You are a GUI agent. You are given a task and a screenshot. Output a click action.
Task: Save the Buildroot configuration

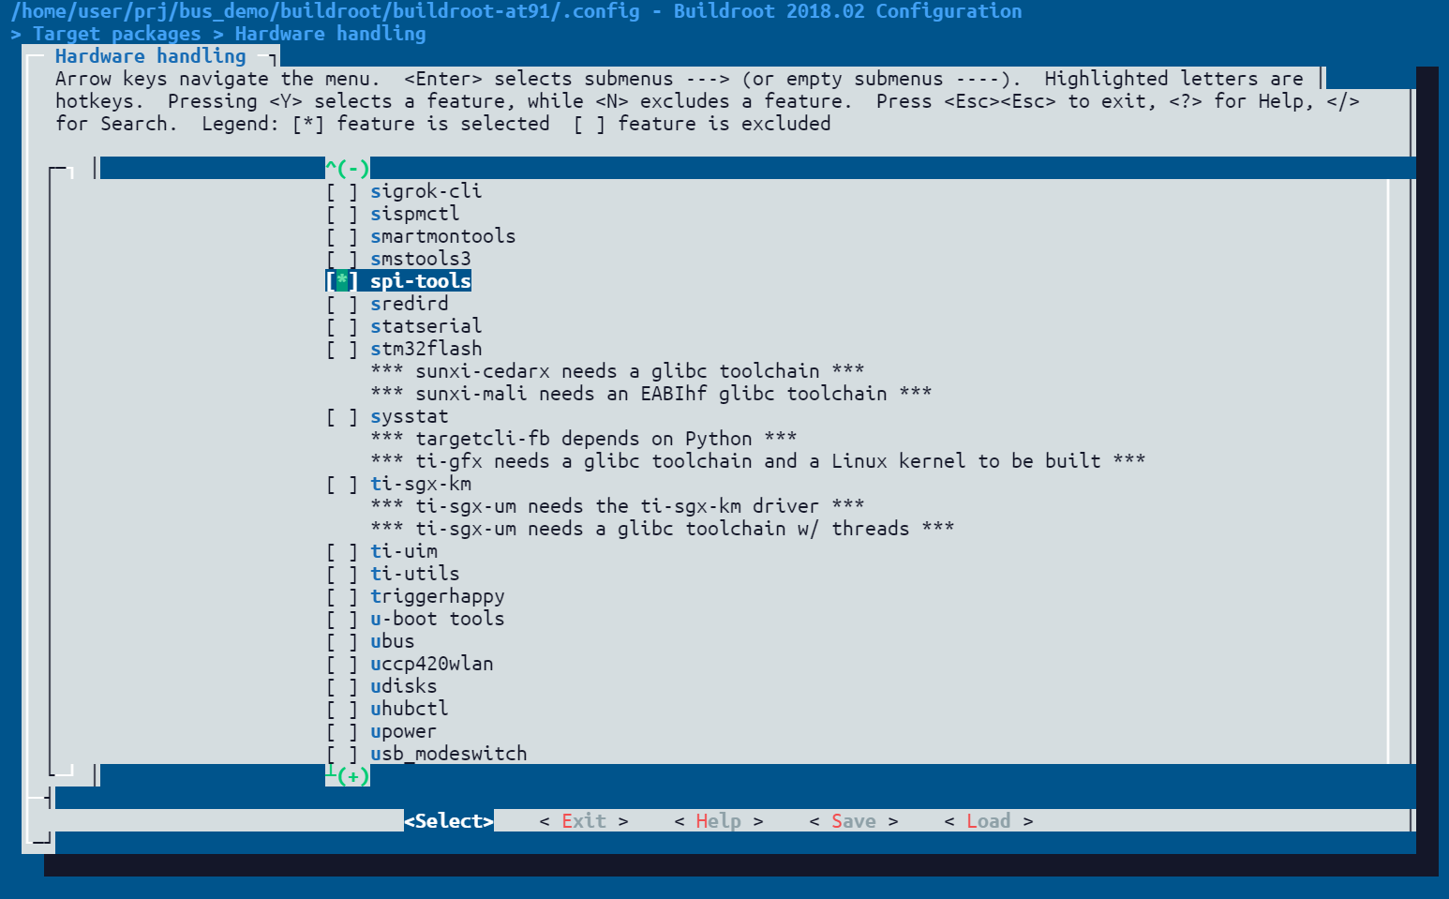(x=851, y=820)
